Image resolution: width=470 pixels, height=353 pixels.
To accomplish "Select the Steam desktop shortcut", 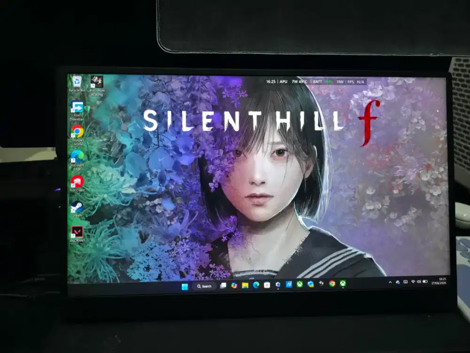I will 77,209.
